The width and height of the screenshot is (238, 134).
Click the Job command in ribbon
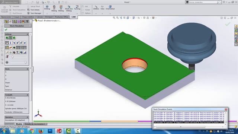coord(85,6)
